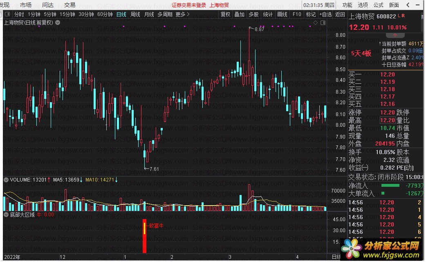This screenshot has height=262, width=426.
Task: Click the 十日总涨幅 row
Action: [402, 65]
